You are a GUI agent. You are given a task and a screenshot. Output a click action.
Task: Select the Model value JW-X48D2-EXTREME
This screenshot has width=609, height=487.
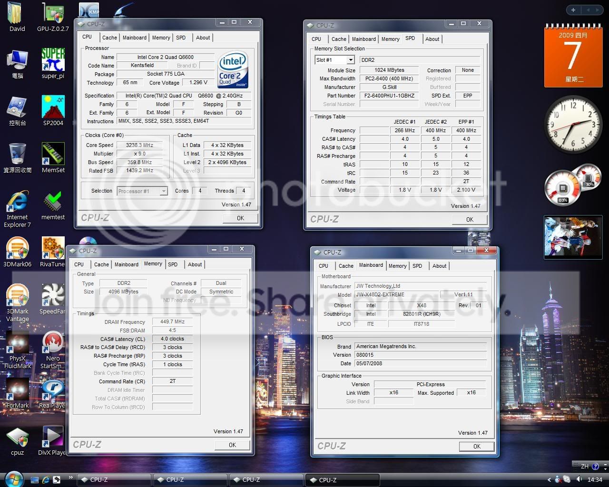[x=397, y=294]
